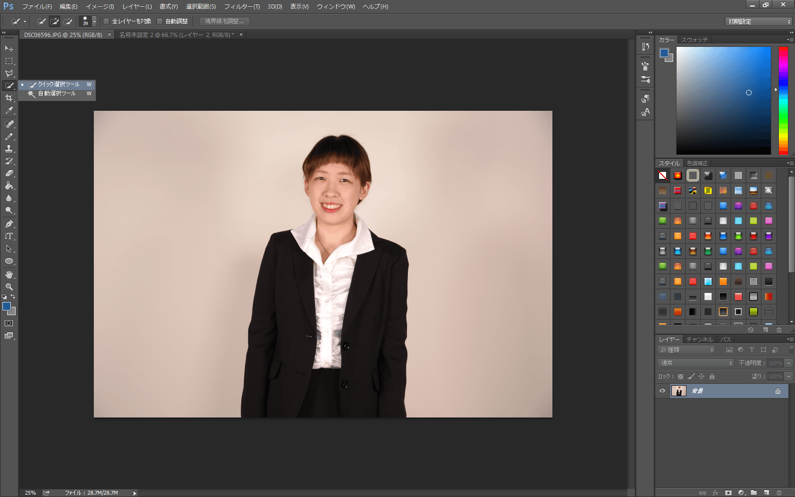Screen dimensions: 795x497
Task: Select the Spot Healing Brush tool
Action: click(9, 124)
